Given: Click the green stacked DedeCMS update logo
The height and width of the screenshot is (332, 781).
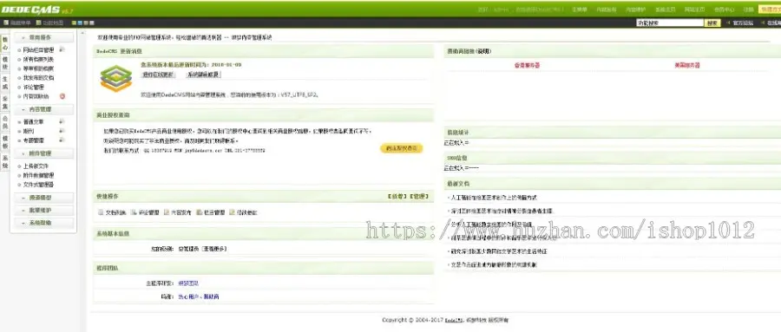Looking at the screenshot, I should 115,78.
